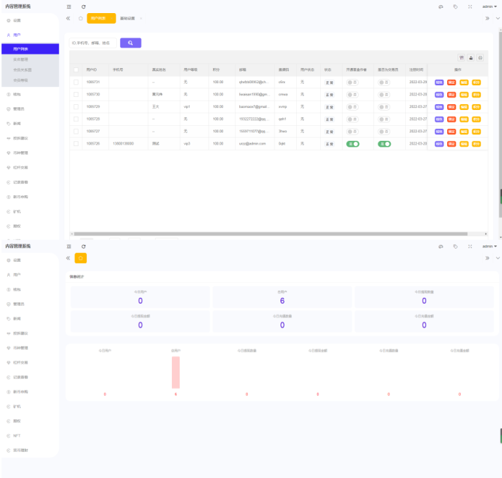Click the export icon above the user table
The height and width of the screenshot is (478, 502).
pos(471,58)
